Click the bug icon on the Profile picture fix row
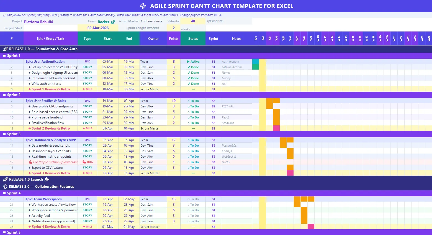The image size is (432, 235). point(30,162)
